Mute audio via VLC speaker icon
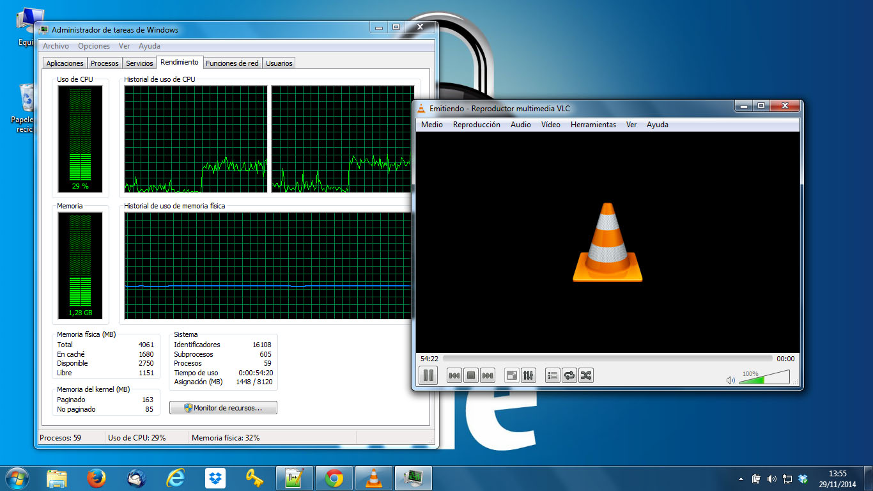Screen dimensions: 873x491 pyautogui.click(x=730, y=380)
